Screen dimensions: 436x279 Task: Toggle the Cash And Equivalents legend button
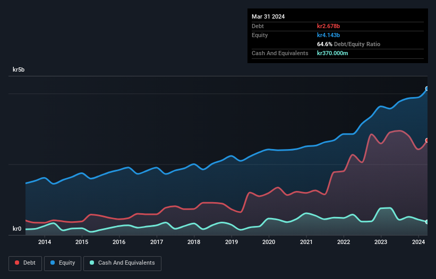tap(122, 263)
